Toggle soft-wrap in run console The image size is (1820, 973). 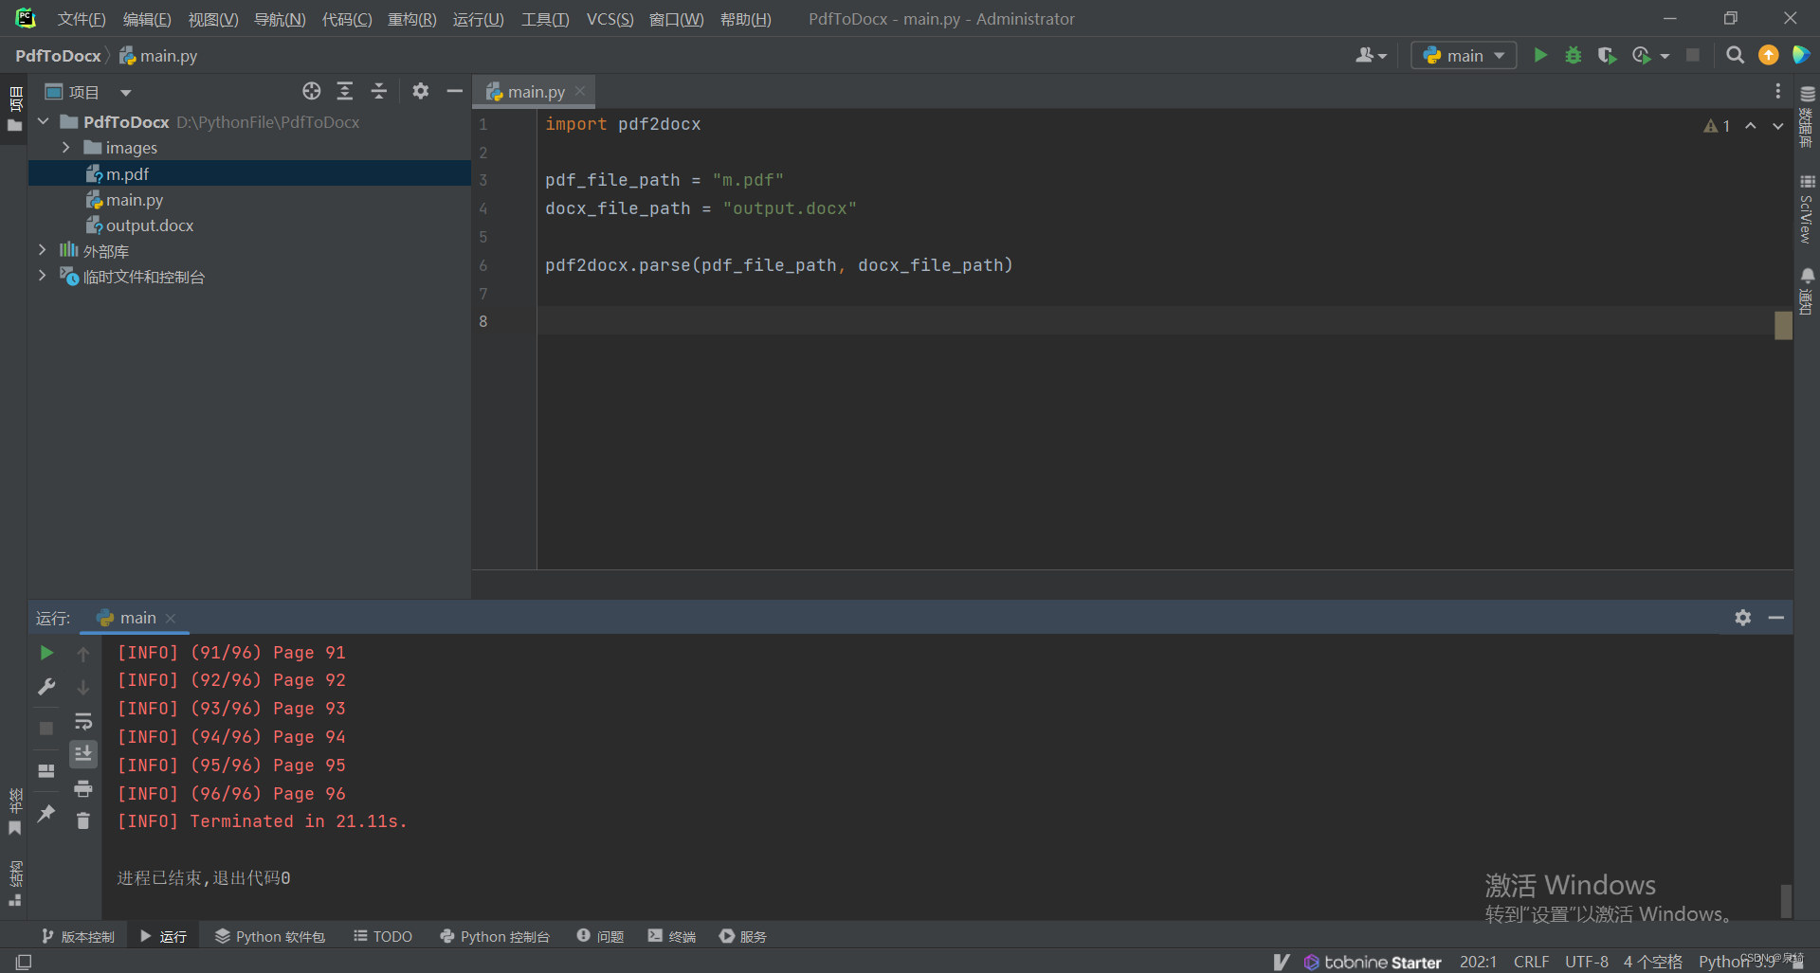[x=83, y=721]
